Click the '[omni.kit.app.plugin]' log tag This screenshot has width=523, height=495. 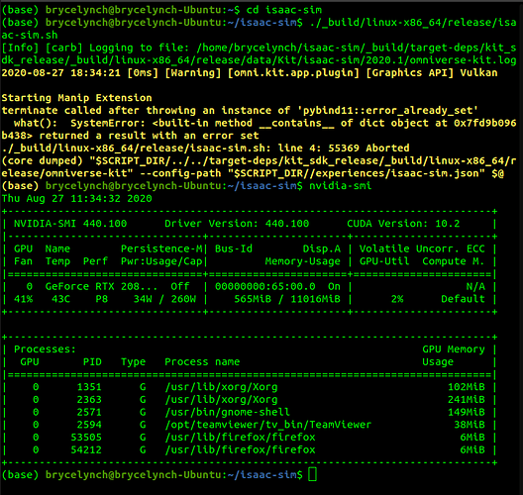pos(293,72)
